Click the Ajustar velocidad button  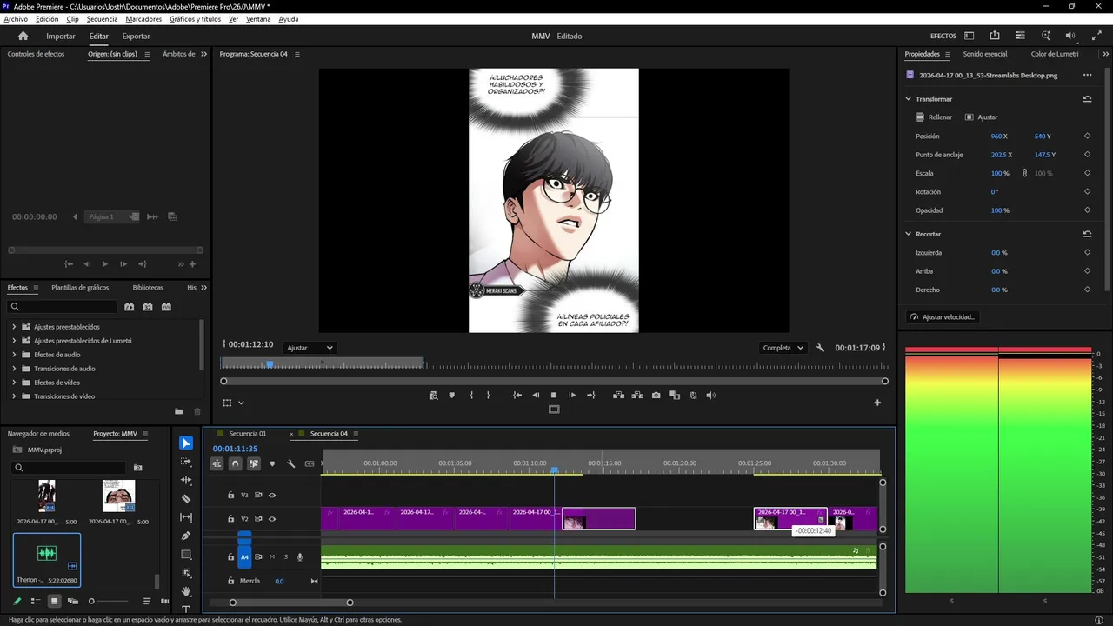943,317
